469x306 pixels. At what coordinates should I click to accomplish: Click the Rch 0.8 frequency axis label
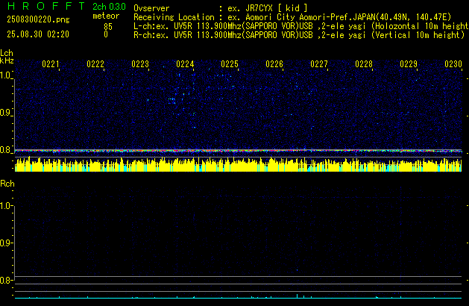click(x=5, y=281)
